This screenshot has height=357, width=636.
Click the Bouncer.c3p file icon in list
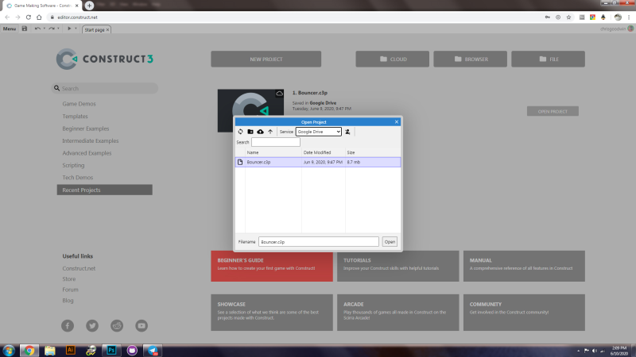coord(240,162)
